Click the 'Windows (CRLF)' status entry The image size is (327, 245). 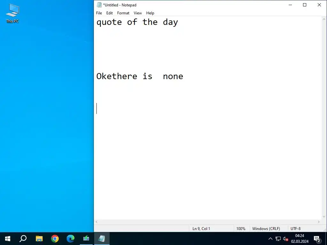tap(266, 228)
